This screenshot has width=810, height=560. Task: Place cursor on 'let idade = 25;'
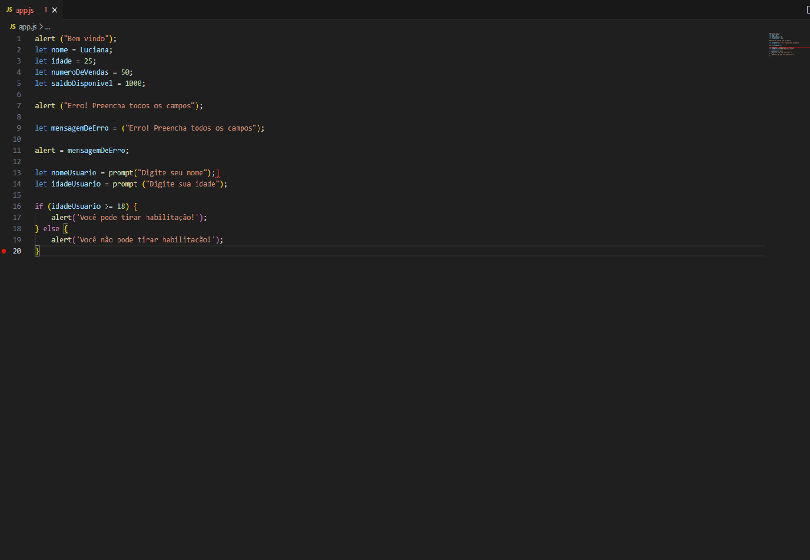tap(65, 61)
